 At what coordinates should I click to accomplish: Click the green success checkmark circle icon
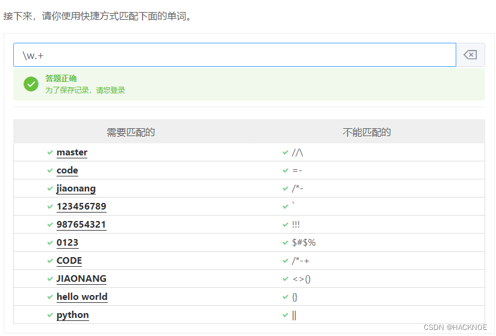pyautogui.click(x=31, y=84)
